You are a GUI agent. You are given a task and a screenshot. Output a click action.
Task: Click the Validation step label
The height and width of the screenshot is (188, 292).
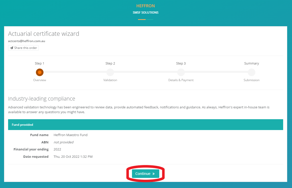[110, 80]
